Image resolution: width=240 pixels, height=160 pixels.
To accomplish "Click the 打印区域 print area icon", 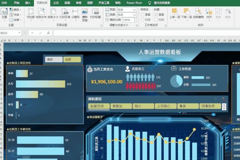I will click(x=65, y=12).
